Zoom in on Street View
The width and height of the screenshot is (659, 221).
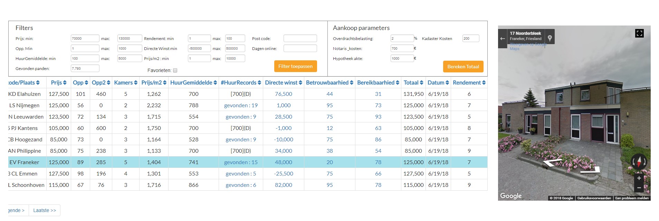tap(639, 178)
